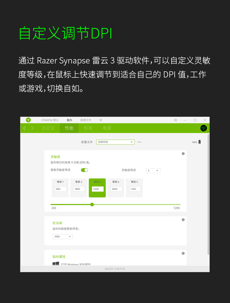Image resolution: width=230 pixels, height=303 pixels.
Task: Toggle the 查看灵敏度等级 switch
Action: click(x=84, y=170)
